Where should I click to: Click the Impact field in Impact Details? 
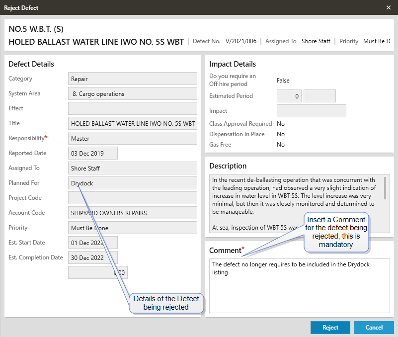pyautogui.click(x=312, y=111)
